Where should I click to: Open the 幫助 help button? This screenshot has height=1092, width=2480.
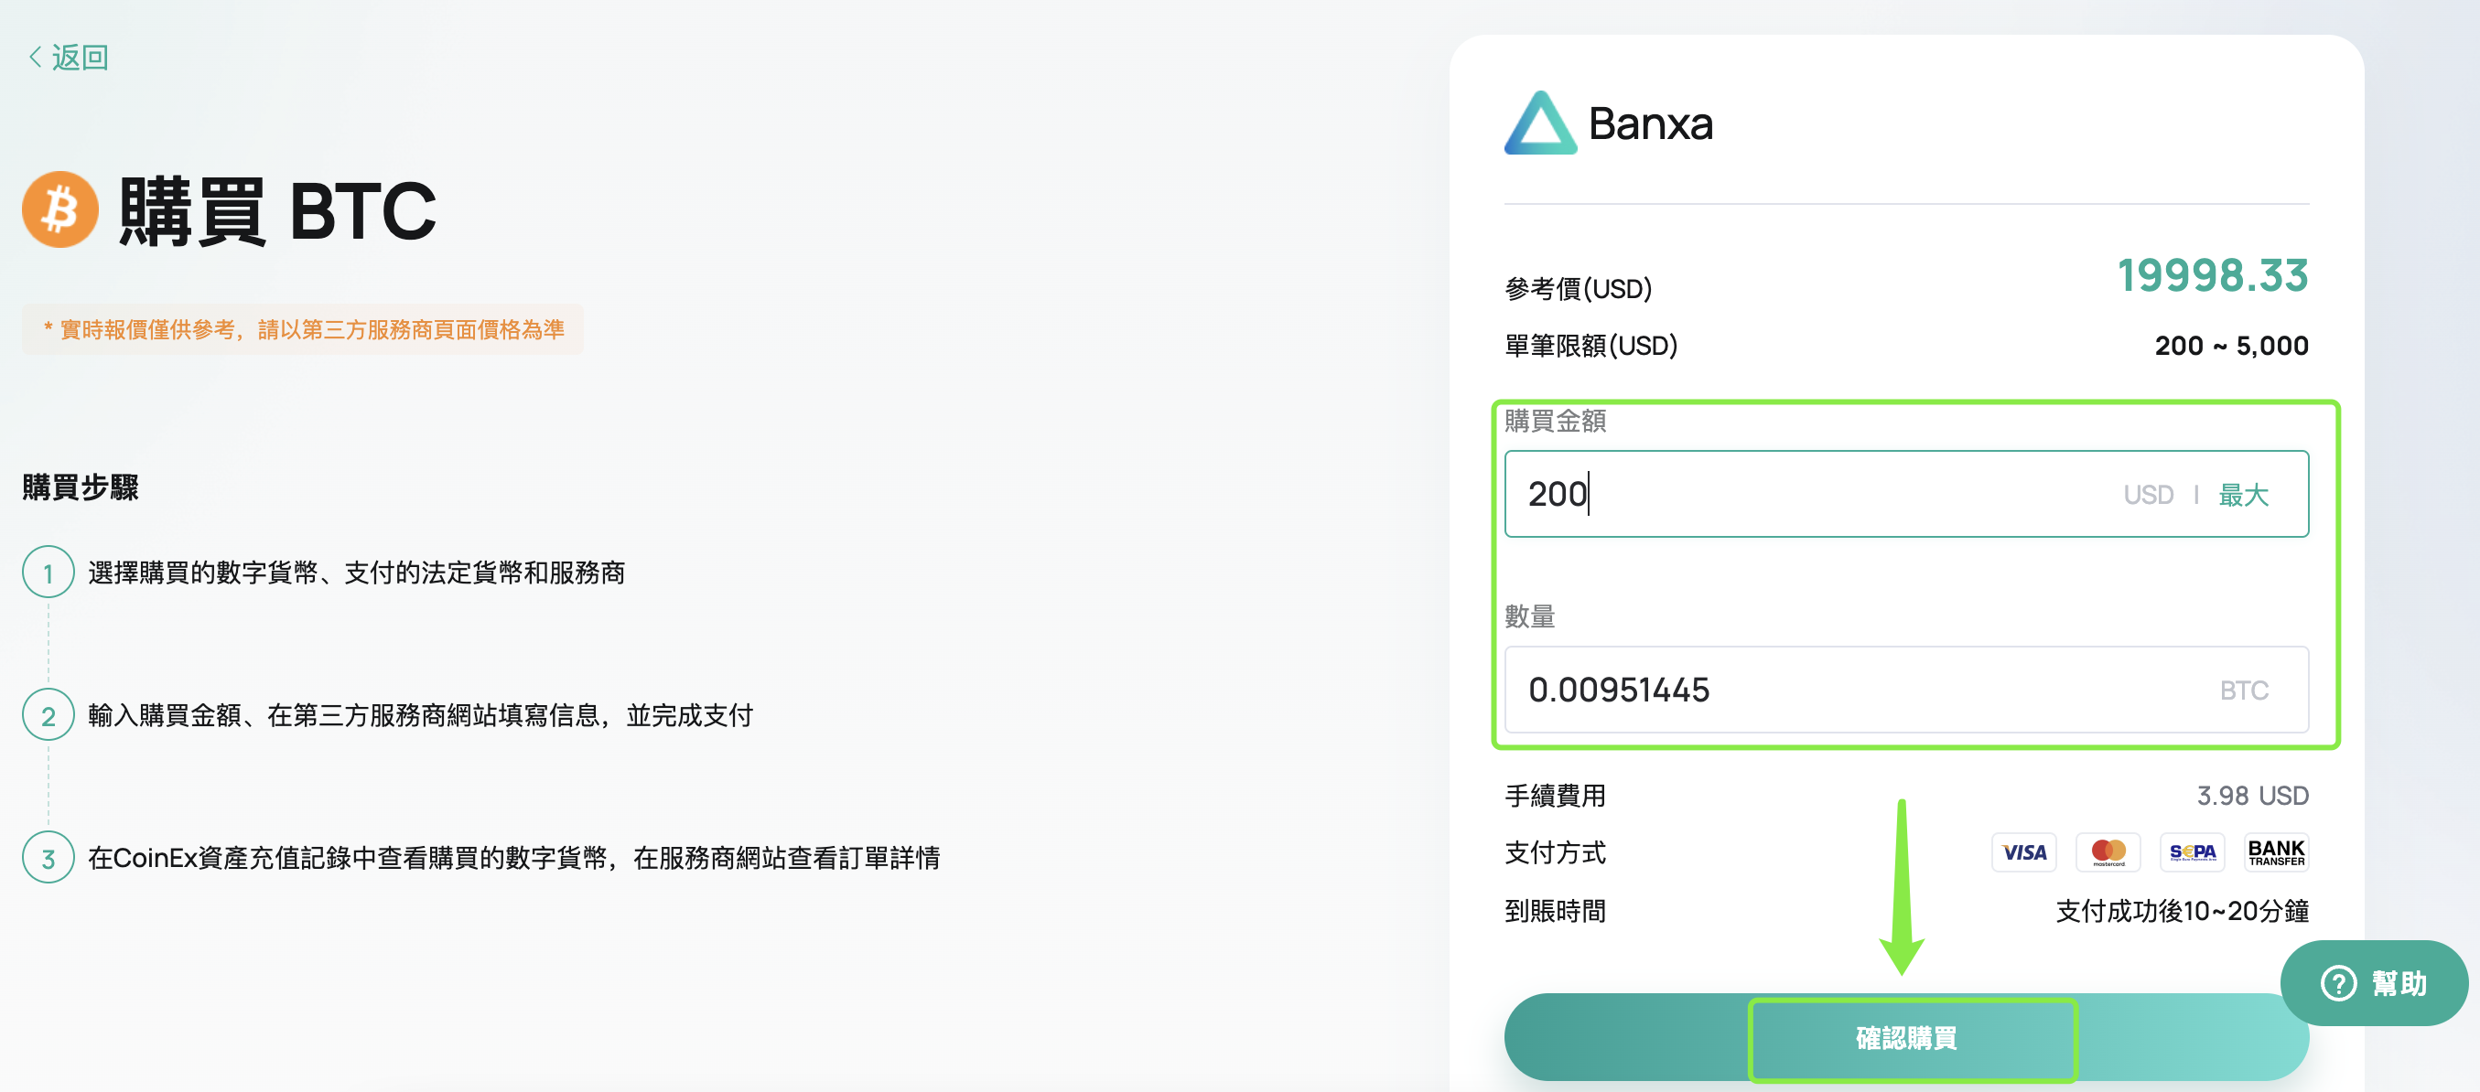click(x=2374, y=983)
